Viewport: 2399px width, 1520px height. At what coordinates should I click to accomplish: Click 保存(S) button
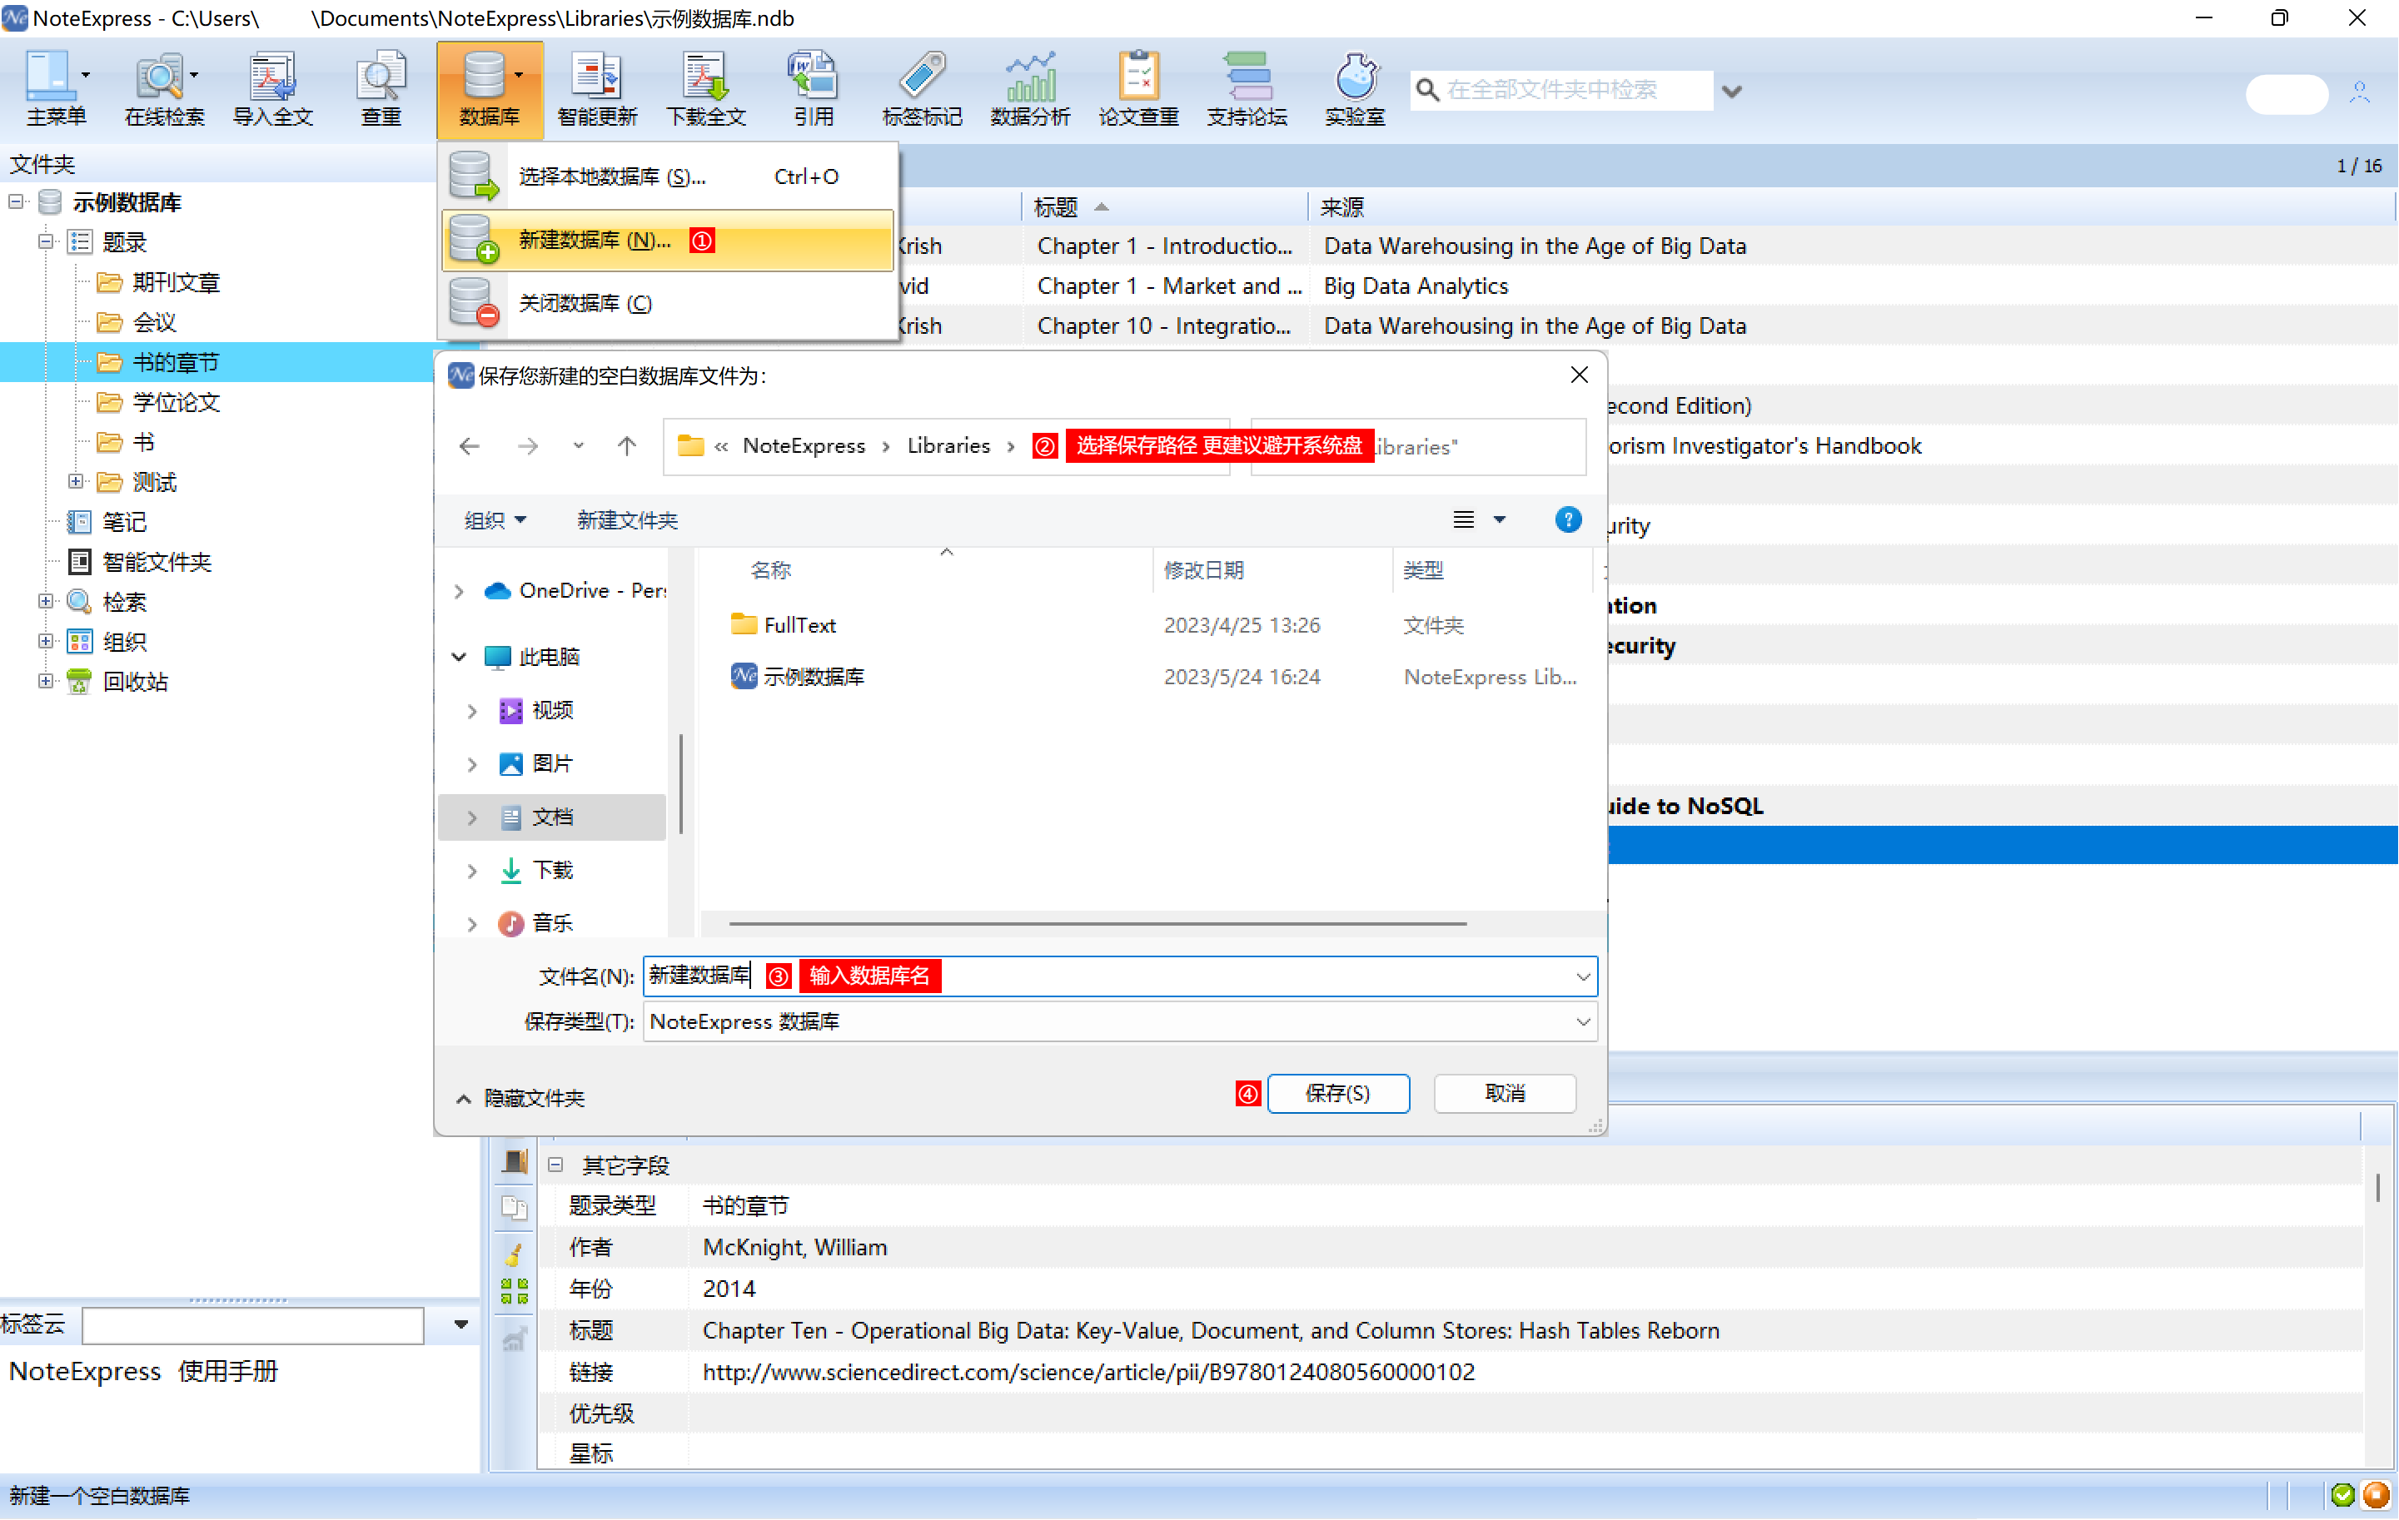point(1338,1094)
